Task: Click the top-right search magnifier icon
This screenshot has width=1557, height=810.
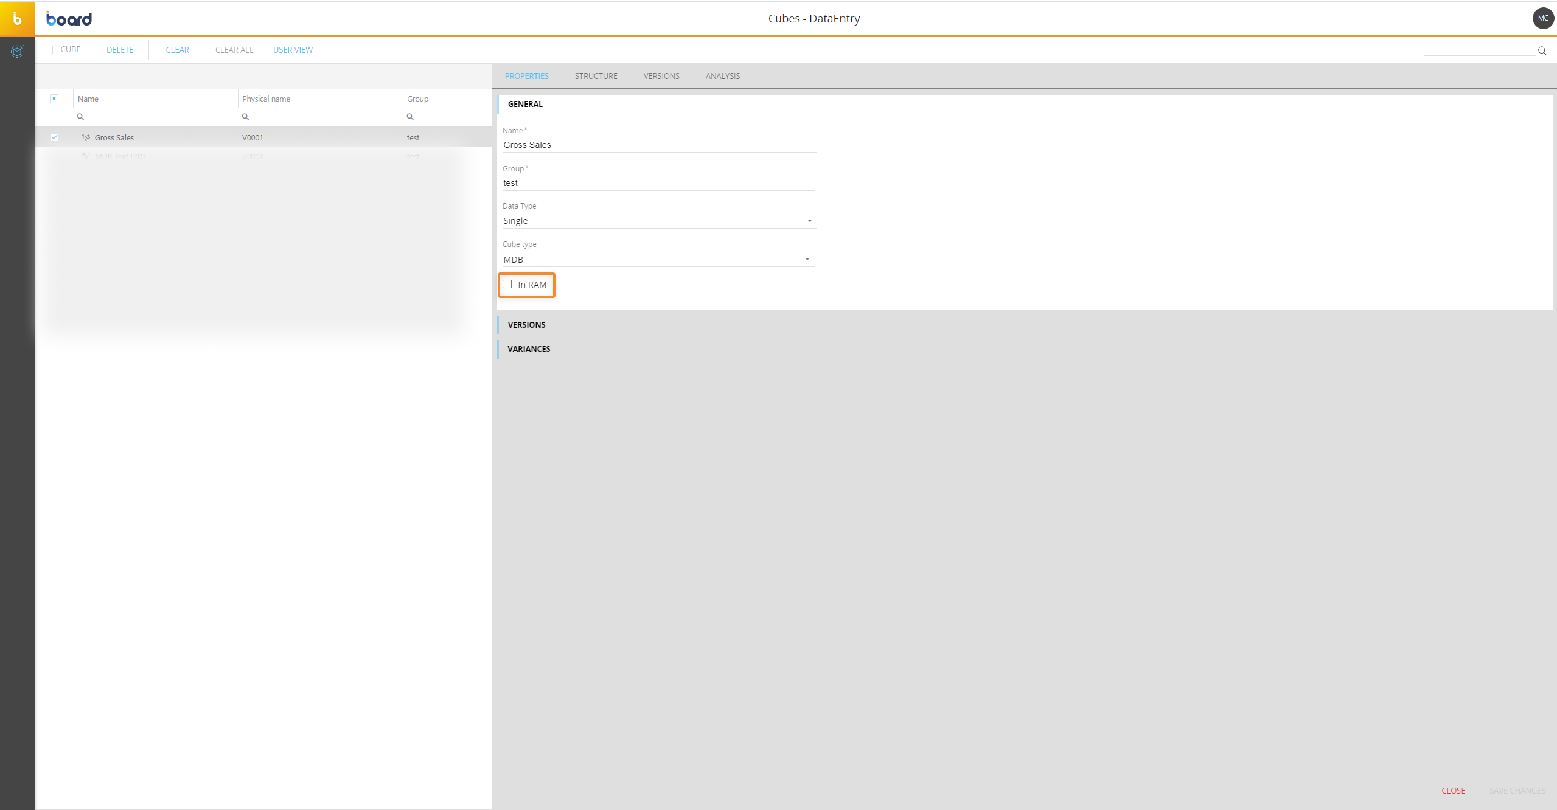Action: coord(1542,50)
